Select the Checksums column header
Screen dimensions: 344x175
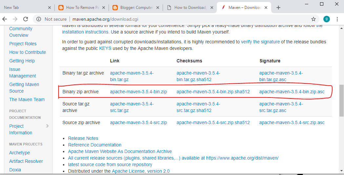(189, 61)
